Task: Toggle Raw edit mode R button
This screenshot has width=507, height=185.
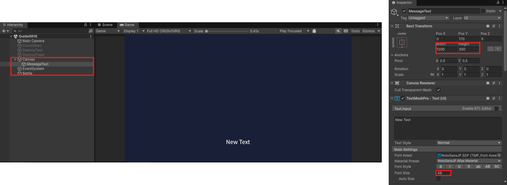Action: (498, 49)
